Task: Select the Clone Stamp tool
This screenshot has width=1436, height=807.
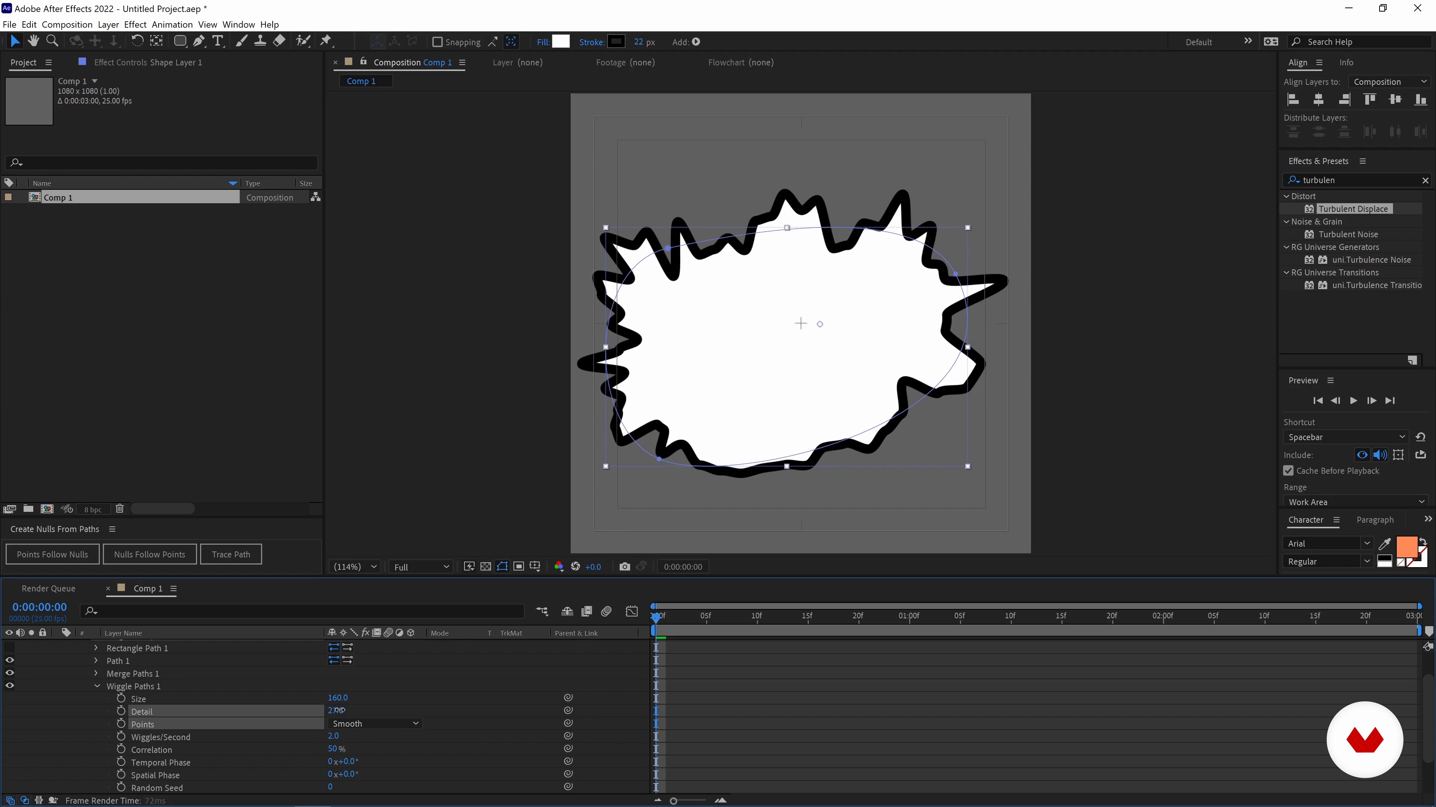Action: click(x=260, y=41)
